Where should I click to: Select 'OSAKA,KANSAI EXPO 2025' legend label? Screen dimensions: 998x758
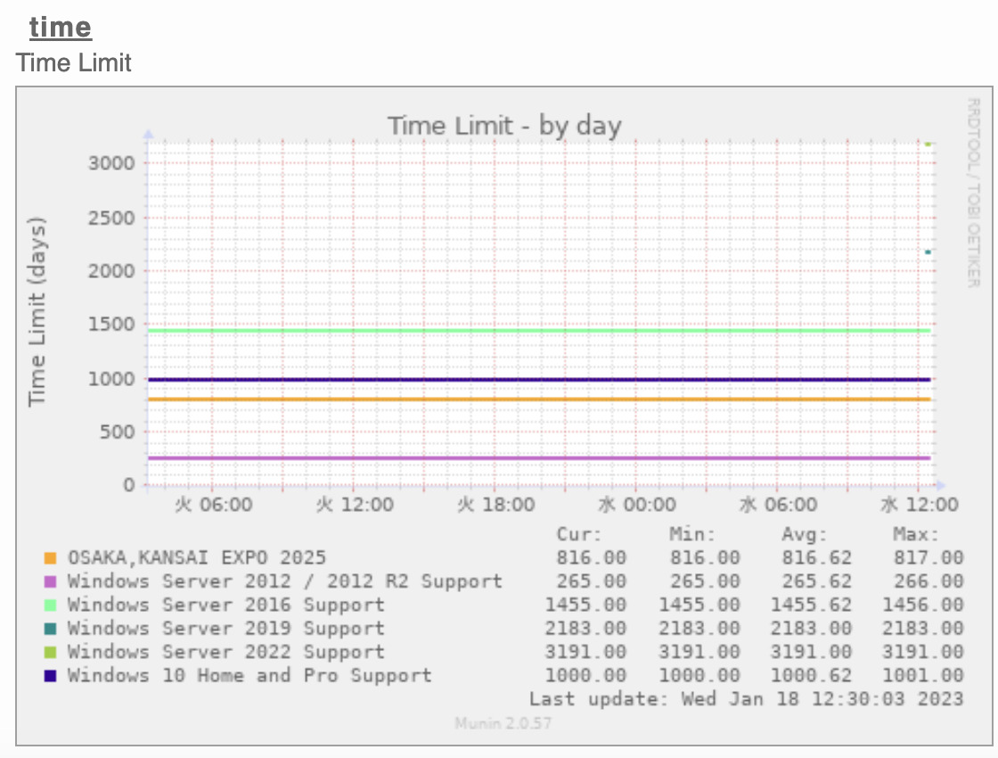(x=197, y=558)
